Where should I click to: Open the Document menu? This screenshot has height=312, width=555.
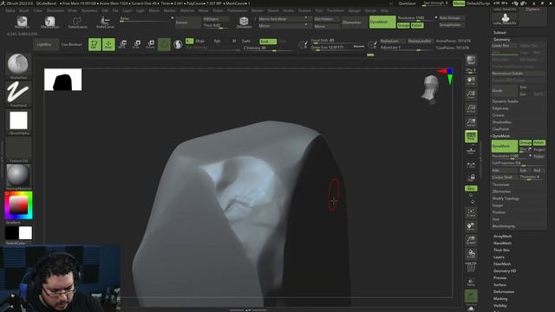coord(55,10)
